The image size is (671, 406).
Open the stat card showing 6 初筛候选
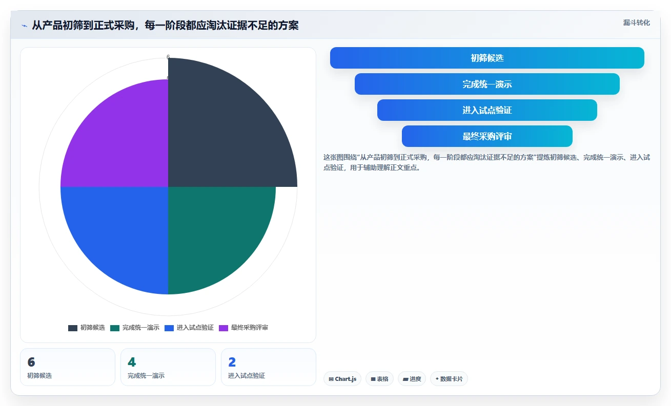pos(68,367)
